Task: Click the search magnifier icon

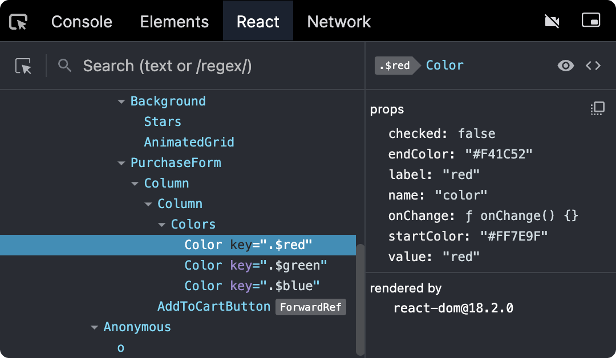Action: [65, 66]
